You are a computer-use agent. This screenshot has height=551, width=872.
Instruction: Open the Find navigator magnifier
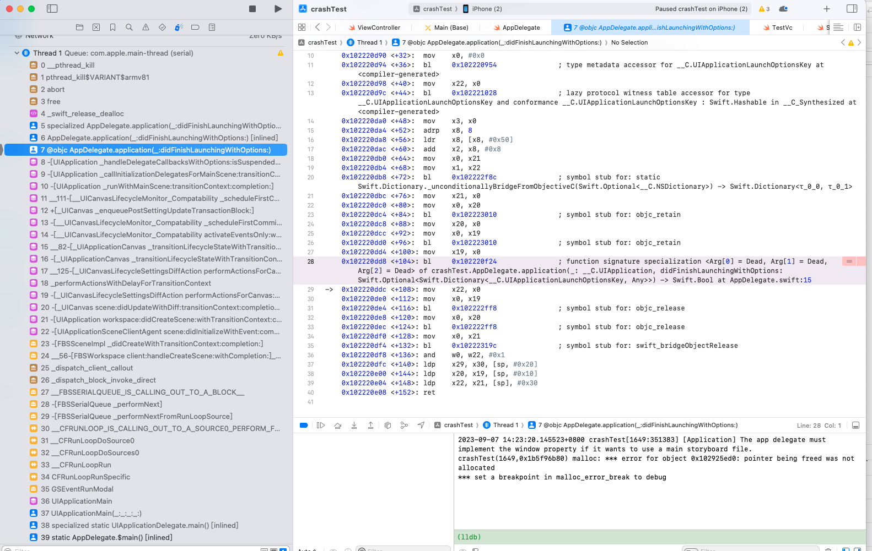(129, 27)
